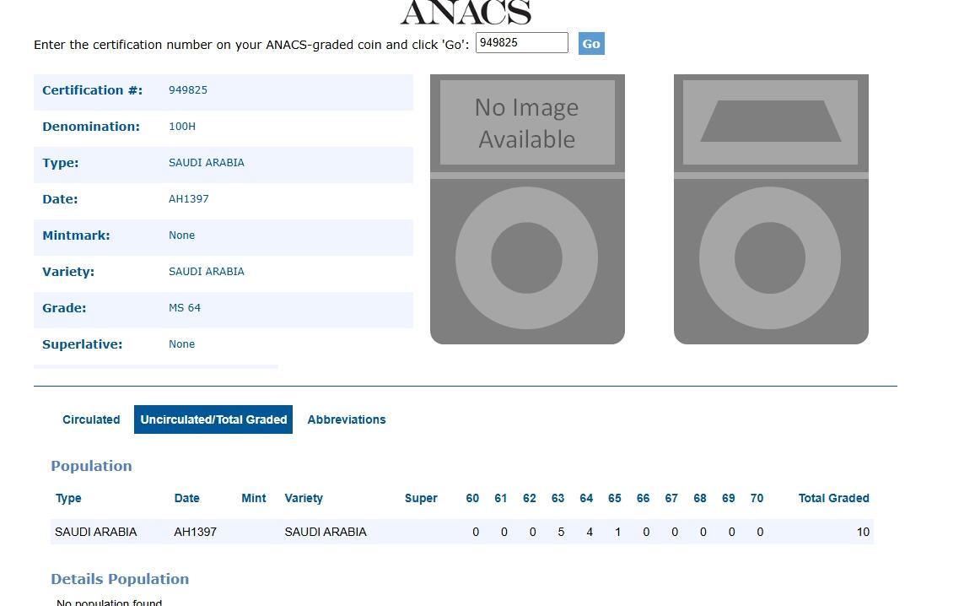Click the count 4 under grade 64

tap(590, 532)
